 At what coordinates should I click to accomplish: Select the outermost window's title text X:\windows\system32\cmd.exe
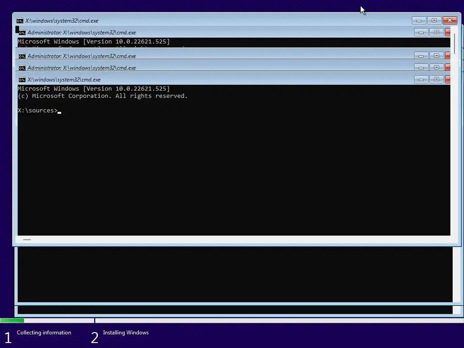62,21
